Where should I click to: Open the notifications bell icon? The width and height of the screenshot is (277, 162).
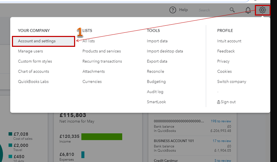point(248,10)
